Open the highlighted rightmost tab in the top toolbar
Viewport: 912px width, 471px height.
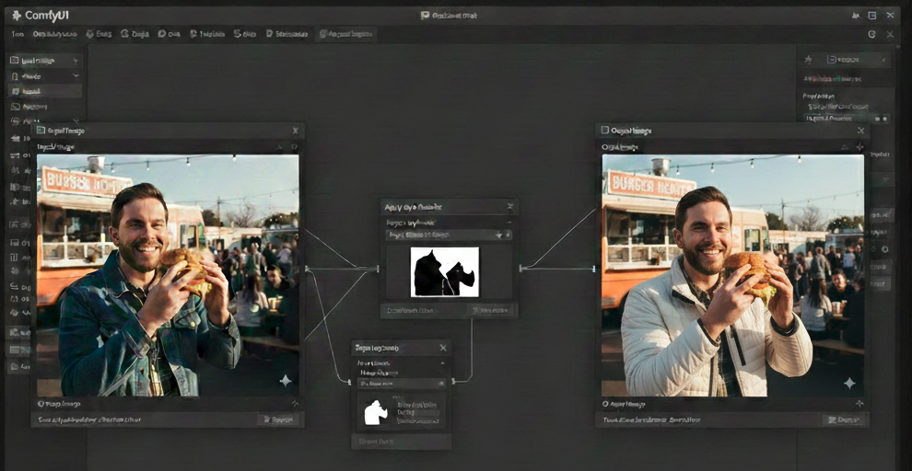click(x=346, y=34)
